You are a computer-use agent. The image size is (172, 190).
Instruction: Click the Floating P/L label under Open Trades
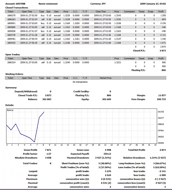point(138,70)
